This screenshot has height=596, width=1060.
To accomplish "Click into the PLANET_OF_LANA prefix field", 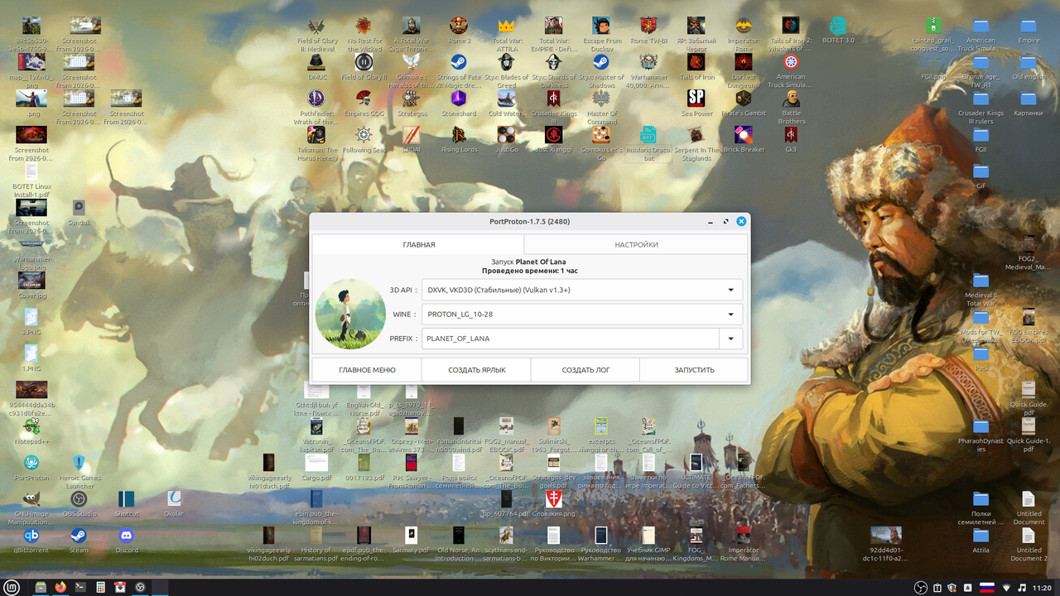I will (x=571, y=339).
